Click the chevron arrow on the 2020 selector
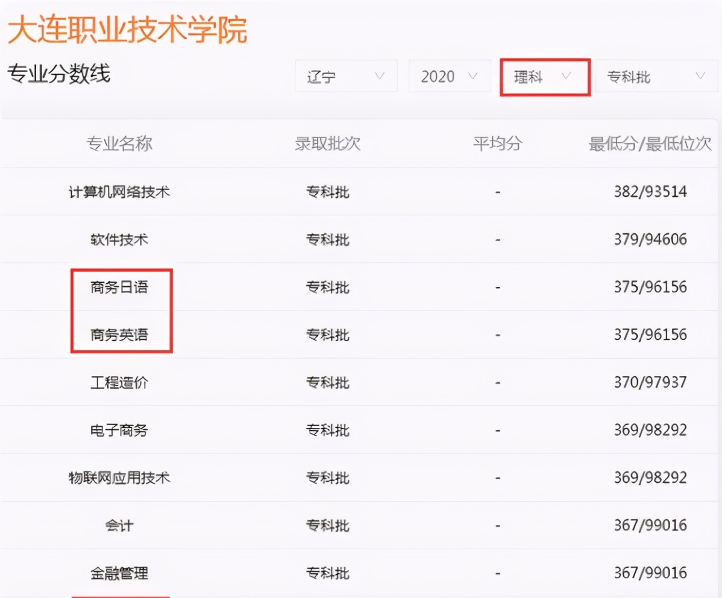 point(474,76)
